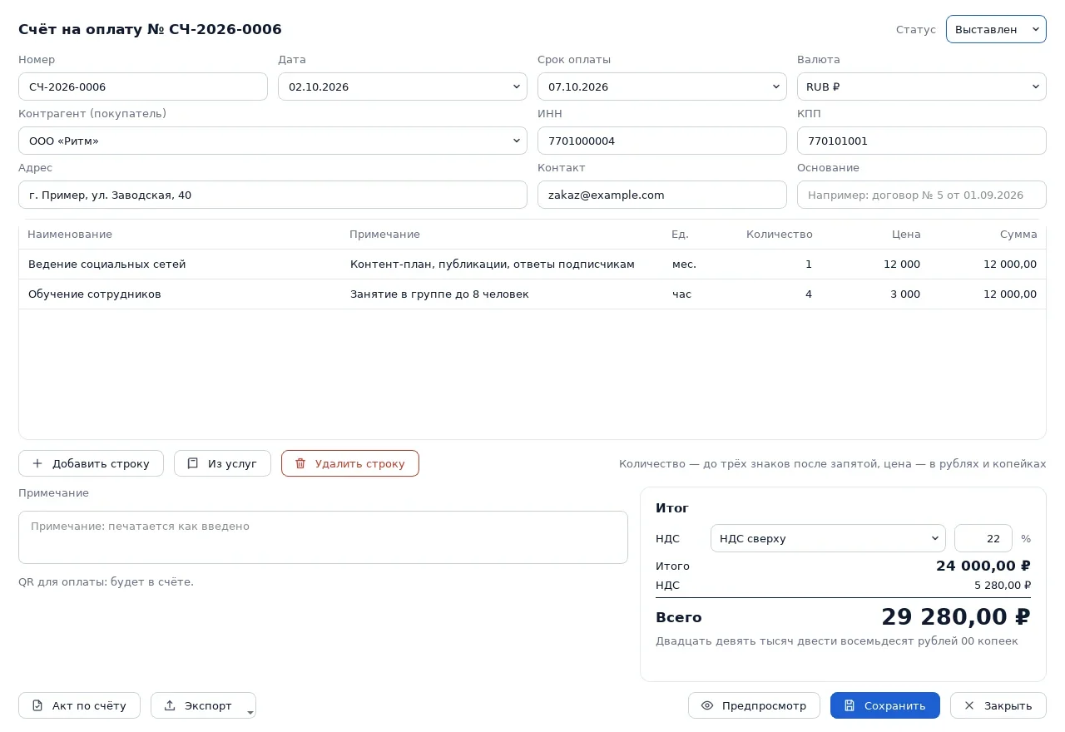Image resolution: width=1065 pixels, height=732 pixels.
Task: Click the note cell Контент-план, публикации
Action: (493, 265)
